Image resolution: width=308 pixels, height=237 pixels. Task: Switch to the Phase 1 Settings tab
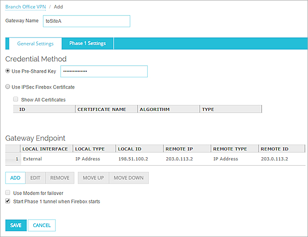(x=88, y=44)
